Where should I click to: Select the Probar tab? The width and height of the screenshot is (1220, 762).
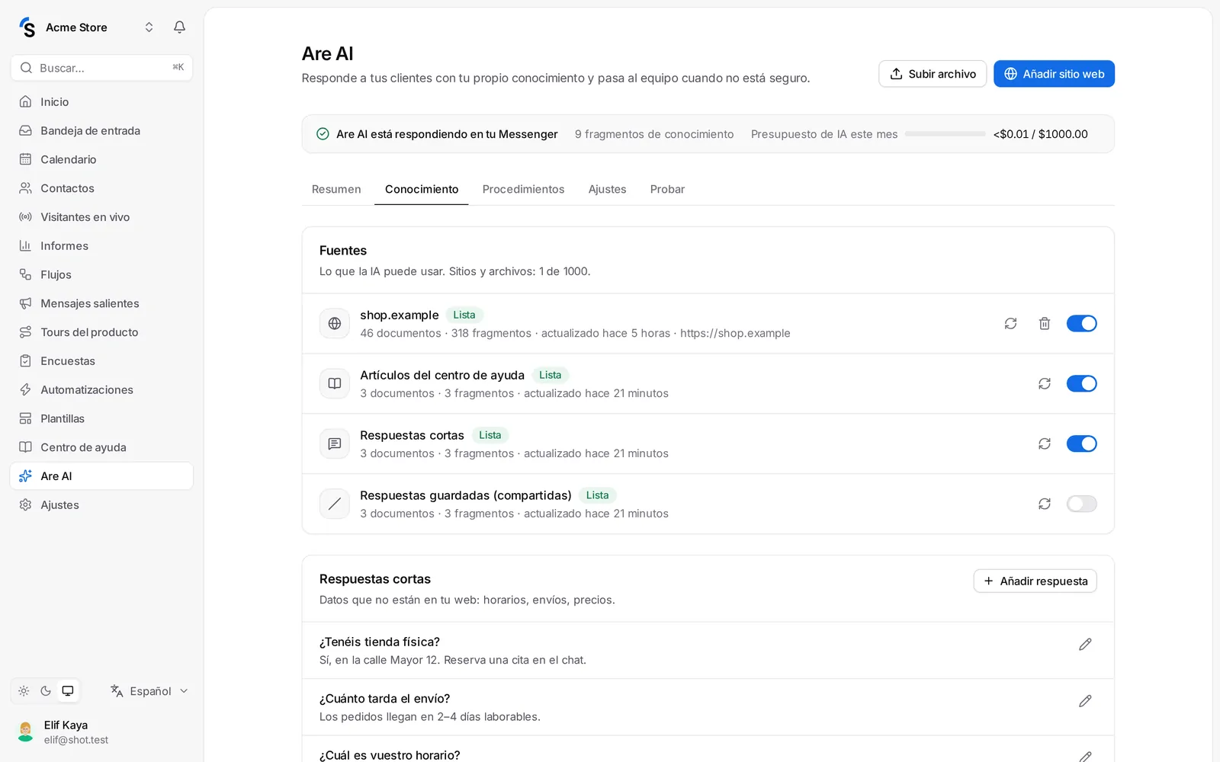click(667, 189)
